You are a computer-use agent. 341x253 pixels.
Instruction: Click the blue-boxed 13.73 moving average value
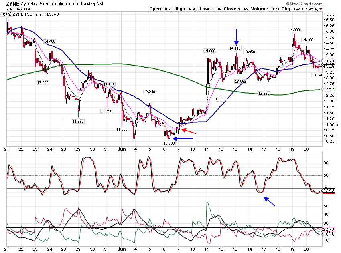(x=329, y=61)
